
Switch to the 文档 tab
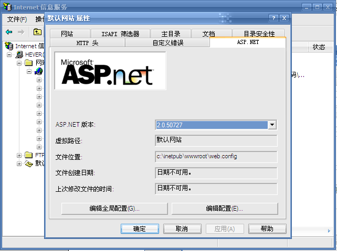[212, 34]
